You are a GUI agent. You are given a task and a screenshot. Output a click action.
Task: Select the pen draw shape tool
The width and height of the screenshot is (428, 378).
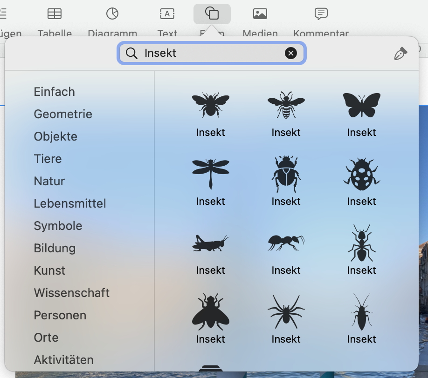400,54
